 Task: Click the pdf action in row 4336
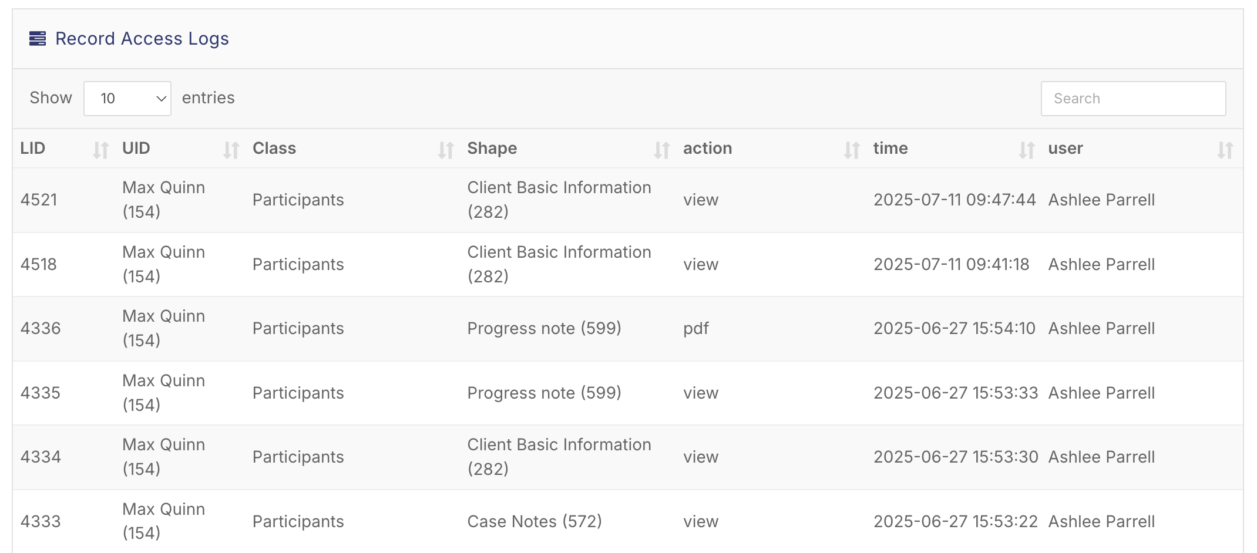point(696,329)
